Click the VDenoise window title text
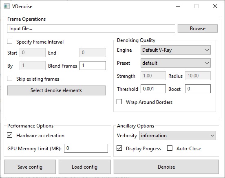 22,7
